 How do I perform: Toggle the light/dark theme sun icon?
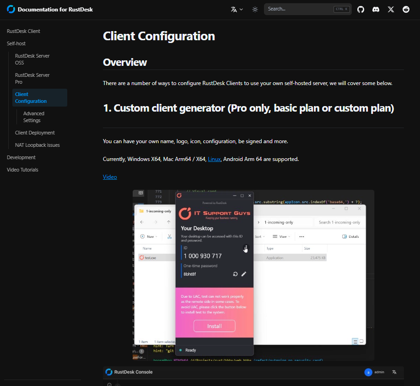click(255, 9)
